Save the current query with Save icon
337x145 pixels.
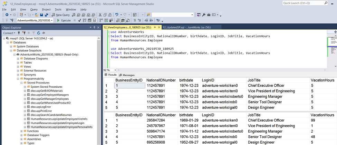tap(41, 15)
